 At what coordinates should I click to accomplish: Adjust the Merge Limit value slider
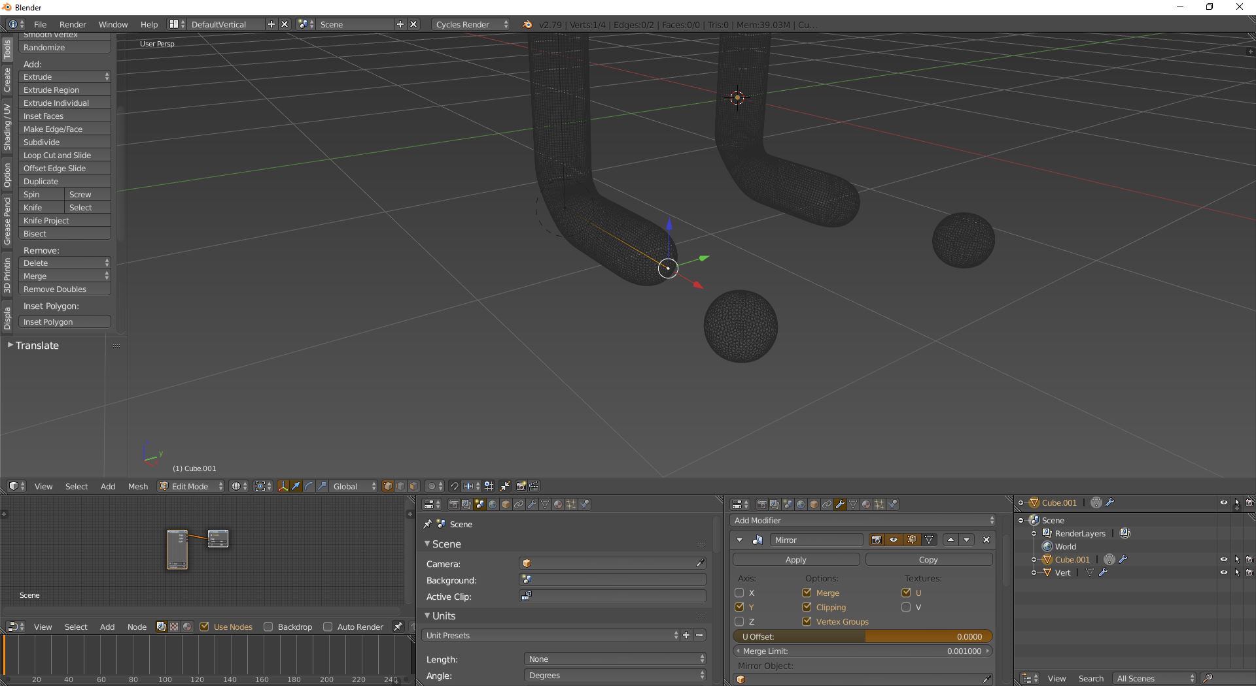863,651
